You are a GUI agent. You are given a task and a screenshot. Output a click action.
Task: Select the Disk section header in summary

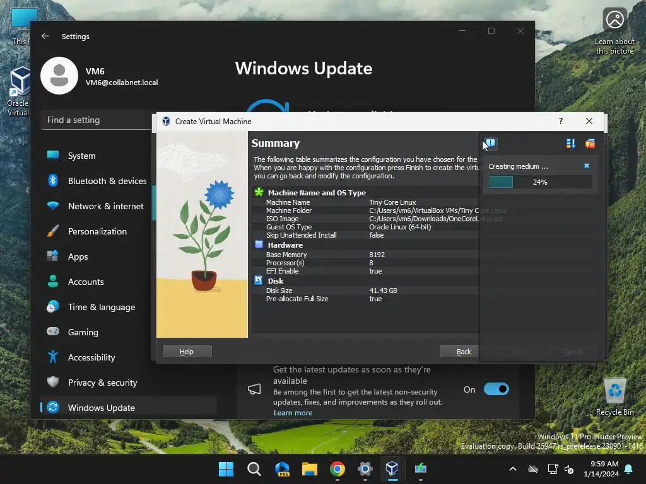pos(276,281)
